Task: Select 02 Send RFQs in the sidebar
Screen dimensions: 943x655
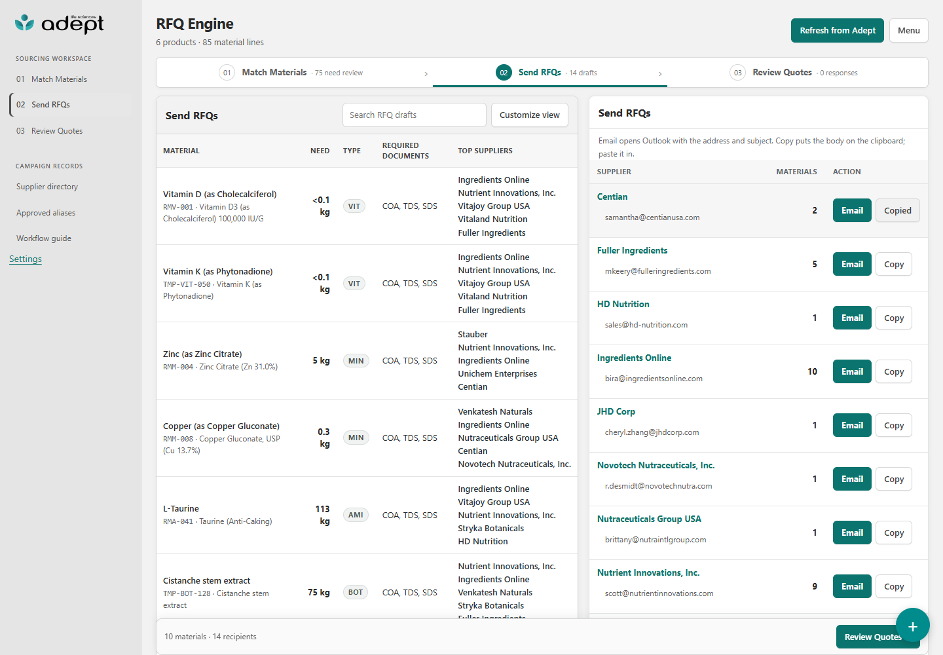Action: (70, 105)
